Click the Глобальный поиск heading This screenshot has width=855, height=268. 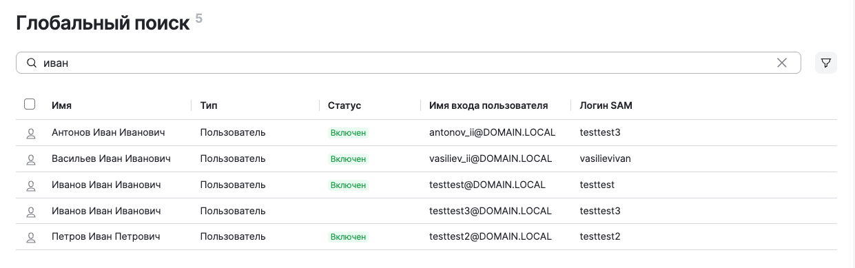tap(103, 23)
